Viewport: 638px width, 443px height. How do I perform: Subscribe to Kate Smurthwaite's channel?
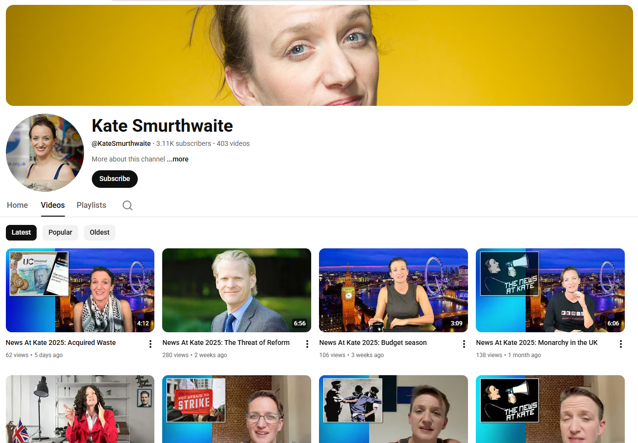[115, 179]
